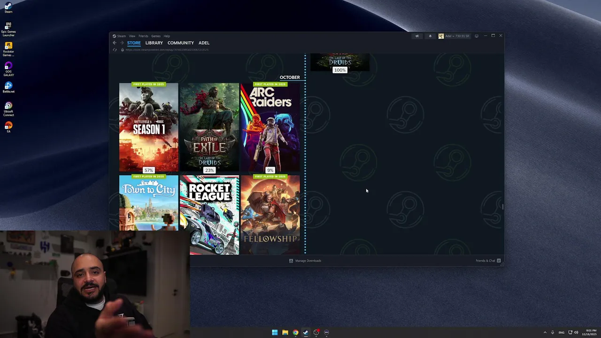Image resolution: width=601 pixels, height=338 pixels.
Task: Open the Battlefield 6 Season 1 cover
Action: (x=148, y=127)
